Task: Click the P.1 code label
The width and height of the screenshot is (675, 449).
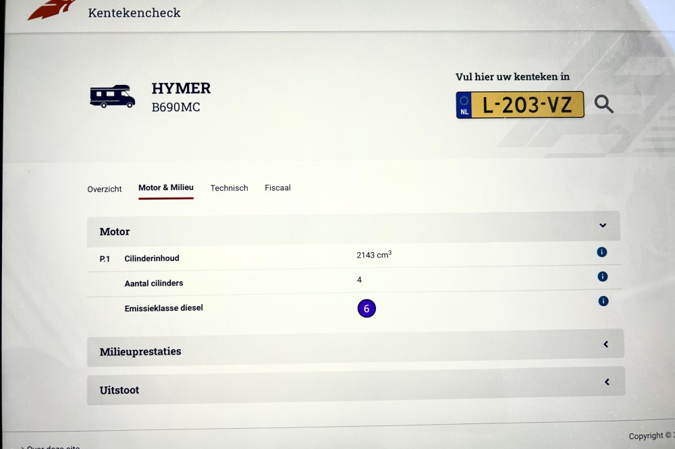Action: pos(105,259)
